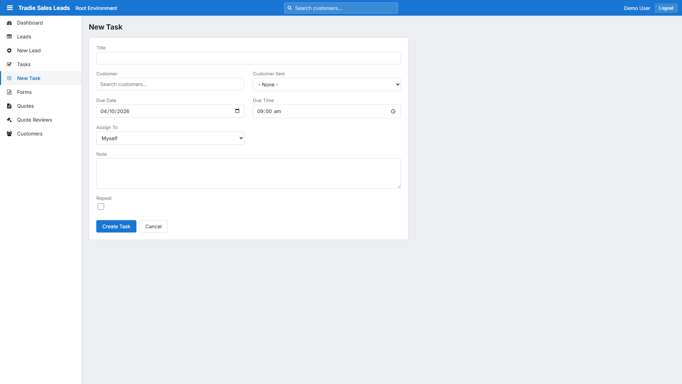
Task: Click the New Task grid icon
Action: 9,78
